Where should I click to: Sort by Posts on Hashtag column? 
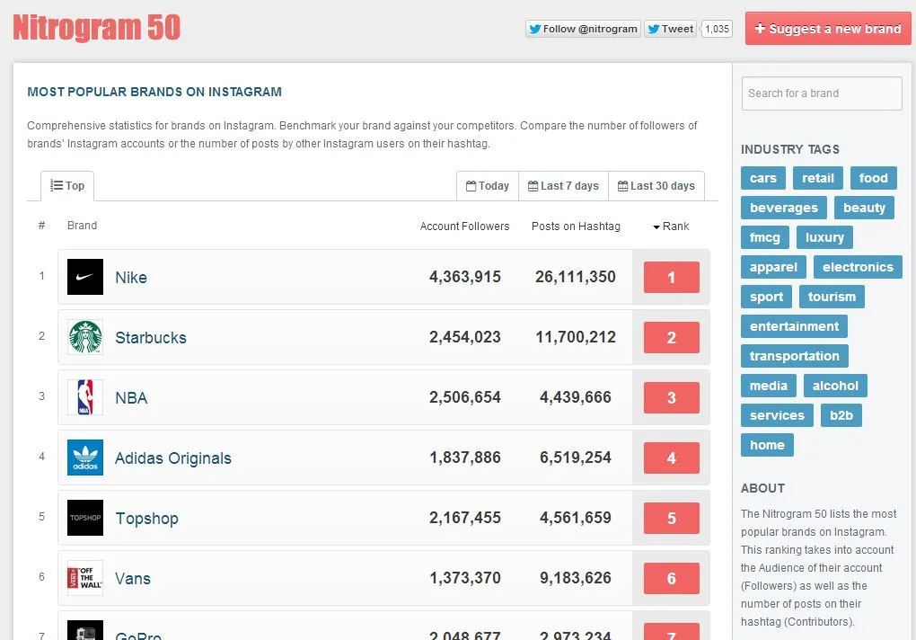point(576,227)
